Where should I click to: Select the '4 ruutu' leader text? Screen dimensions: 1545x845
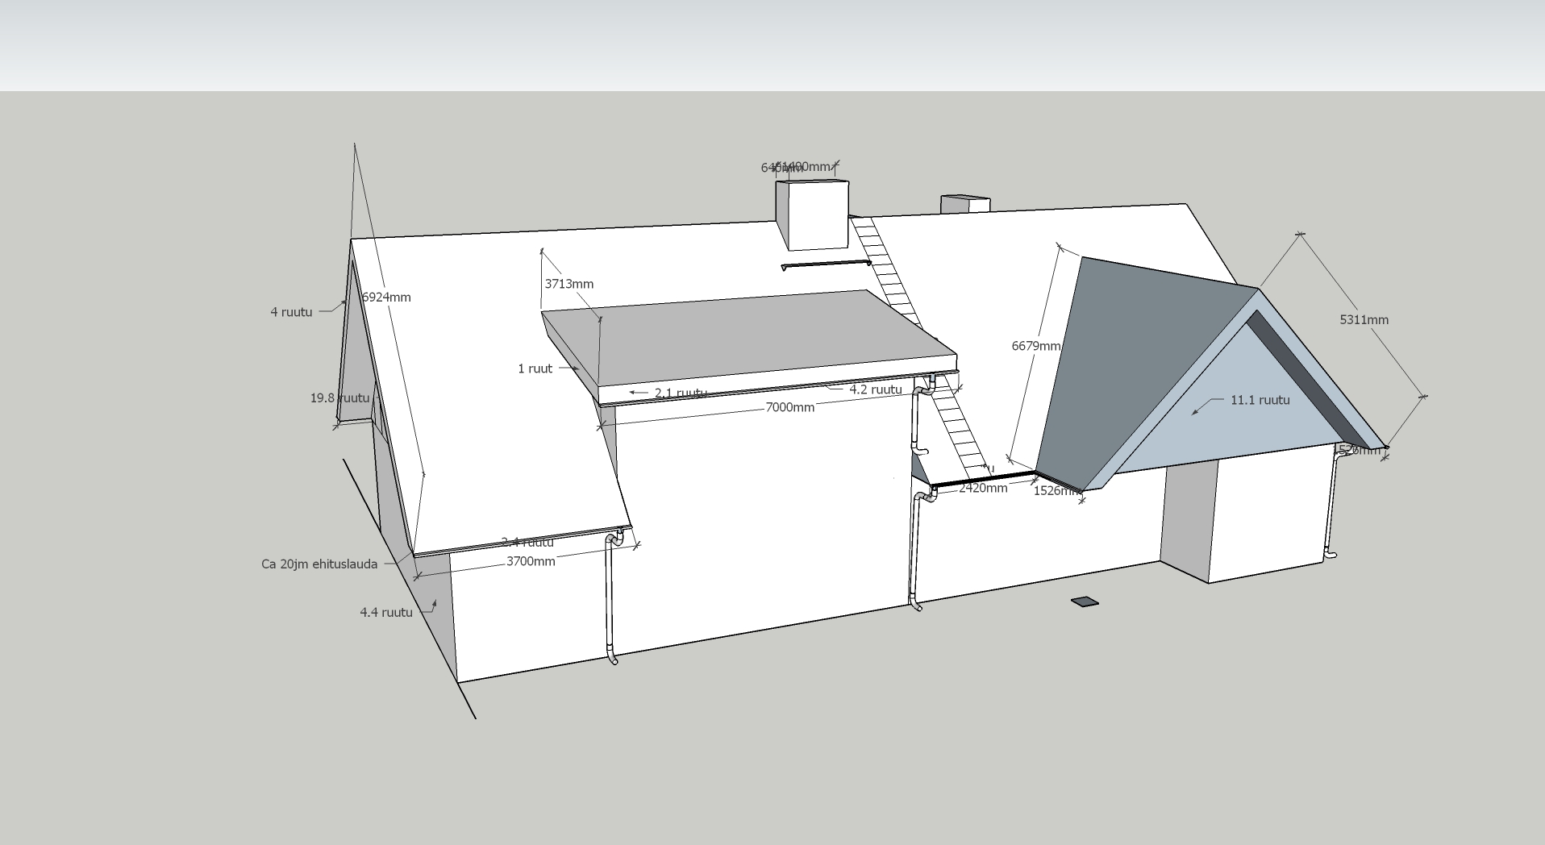coord(291,312)
